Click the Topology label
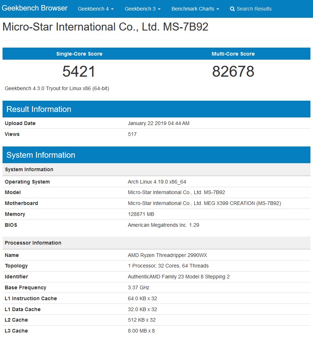Screen dimensions: 313x338 coord(16,266)
